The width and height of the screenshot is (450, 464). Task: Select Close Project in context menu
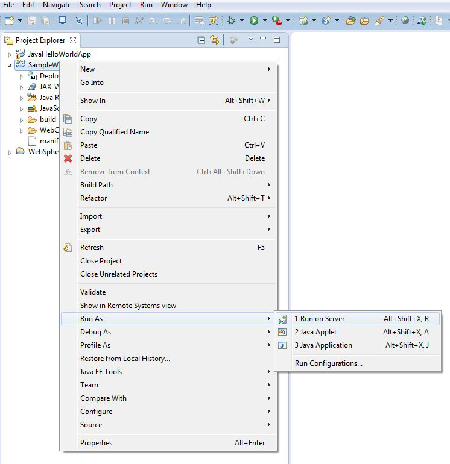click(169, 261)
